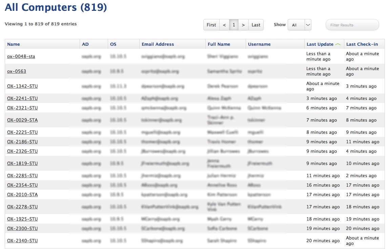Viewport: 390px width, 249px height.
Task: Open computer OX-1342-STU
Action: (x=22, y=86)
